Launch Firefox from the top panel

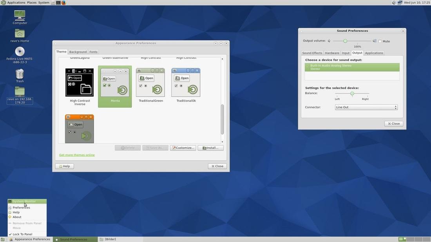pyautogui.click(x=63, y=2)
